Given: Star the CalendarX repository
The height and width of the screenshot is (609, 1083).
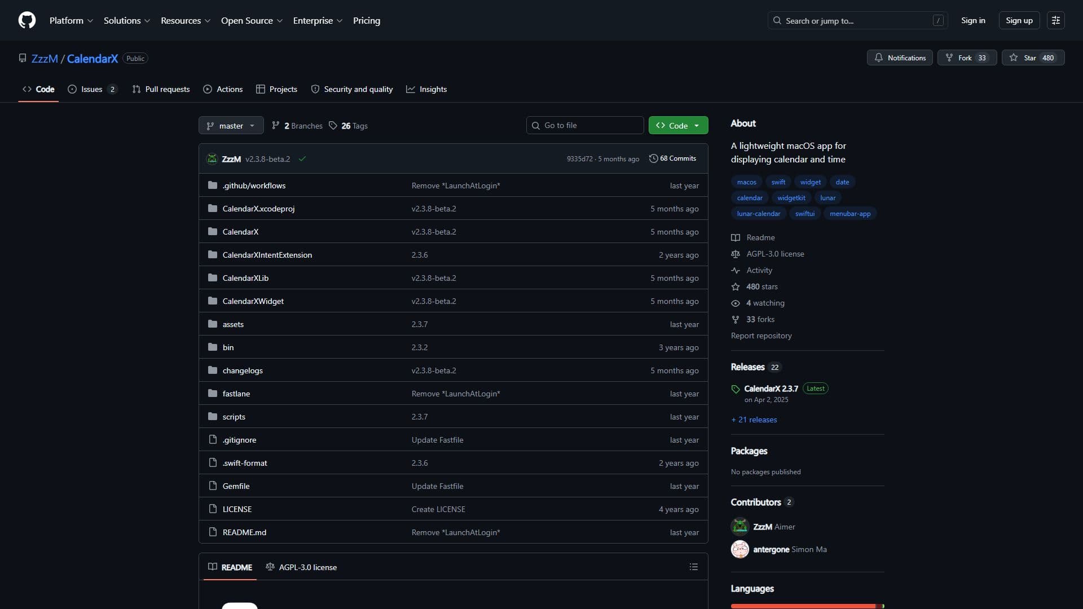Looking at the screenshot, I should pyautogui.click(x=1033, y=58).
